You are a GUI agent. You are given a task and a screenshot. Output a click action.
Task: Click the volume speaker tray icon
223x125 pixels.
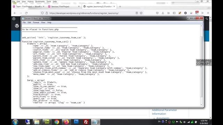click(x=185, y=122)
